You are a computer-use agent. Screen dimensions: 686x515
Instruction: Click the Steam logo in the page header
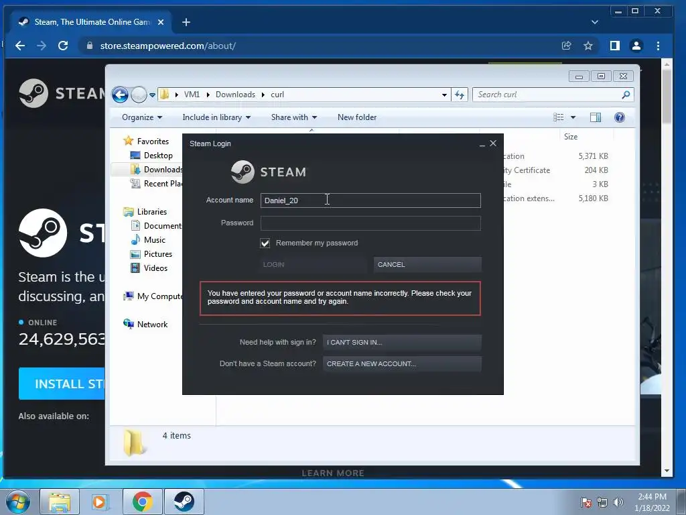62,93
